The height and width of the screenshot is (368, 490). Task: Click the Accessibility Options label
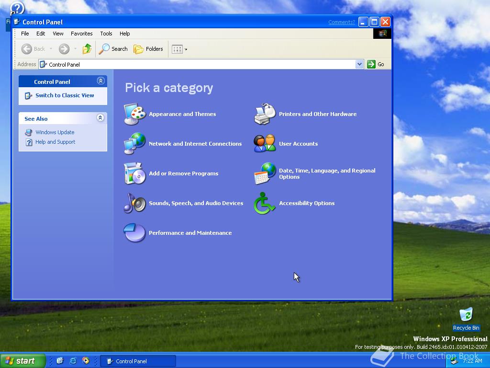click(307, 203)
